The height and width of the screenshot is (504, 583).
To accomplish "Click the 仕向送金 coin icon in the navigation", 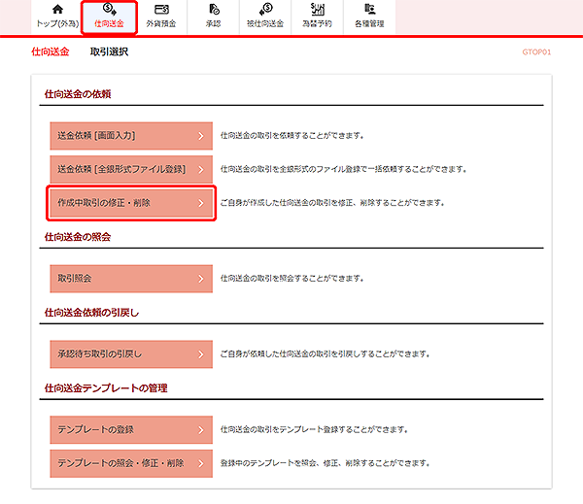I will click(109, 10).
